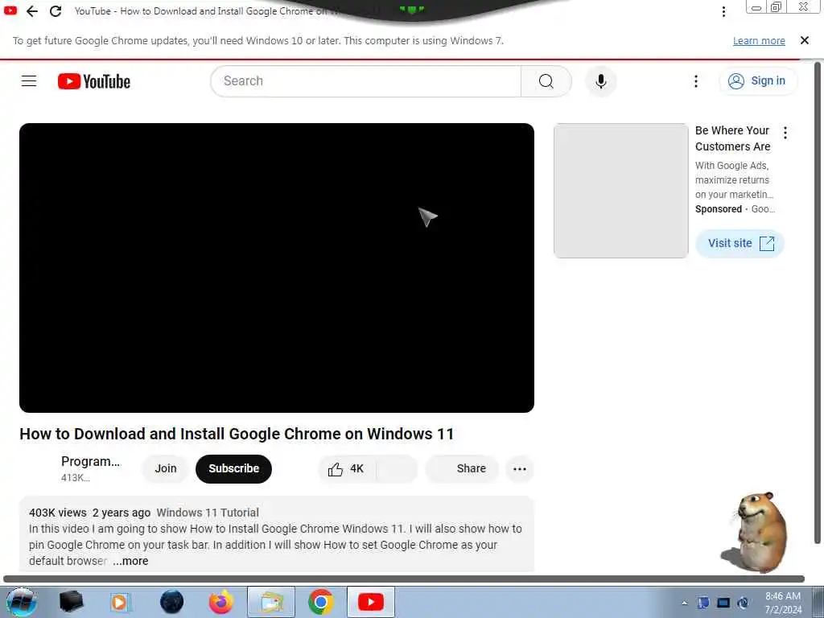Switch to the YouTube app taskbar icon
Image resolution: width=824 pixels, height=618 pixels.
(370, 602)
